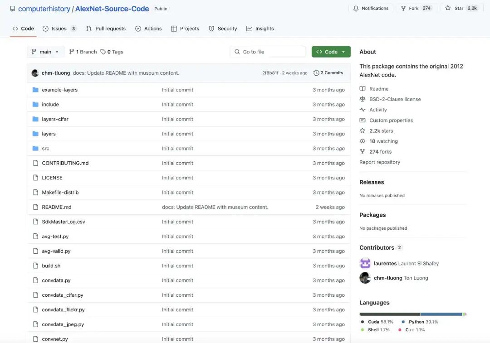Click the src folder icon

click(35, 149)
